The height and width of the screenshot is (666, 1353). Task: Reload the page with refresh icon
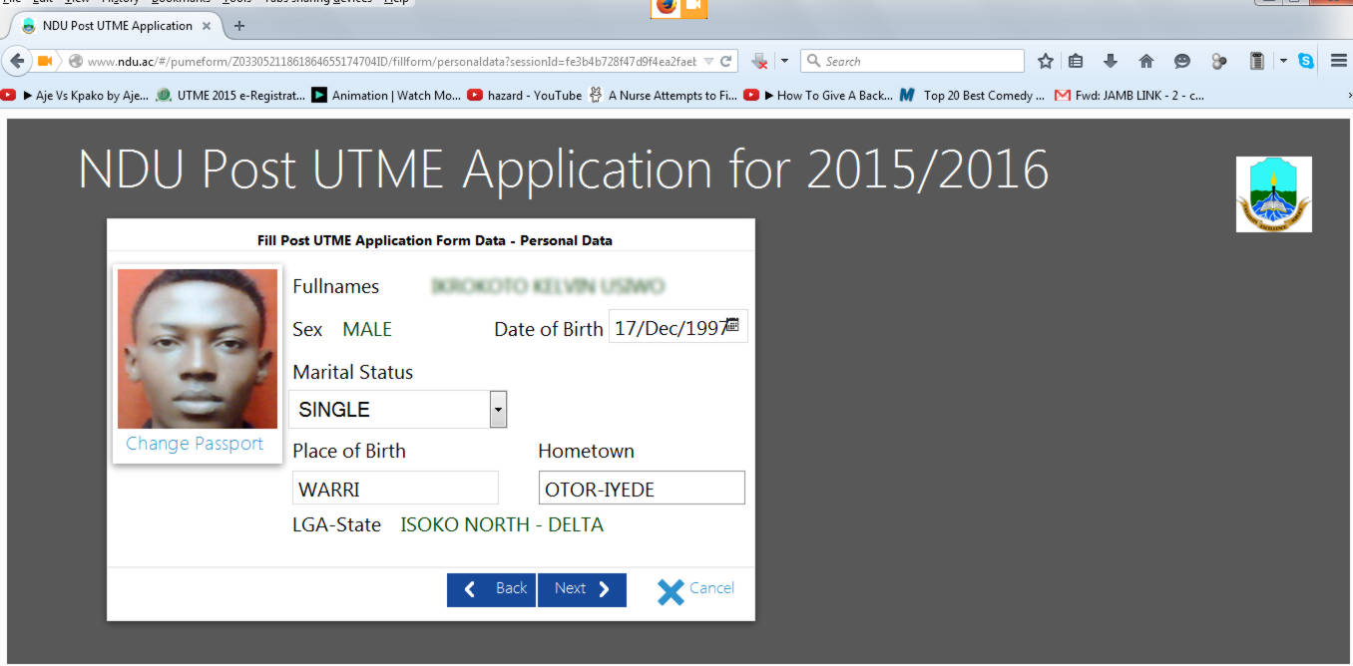[x=726, y=61]
